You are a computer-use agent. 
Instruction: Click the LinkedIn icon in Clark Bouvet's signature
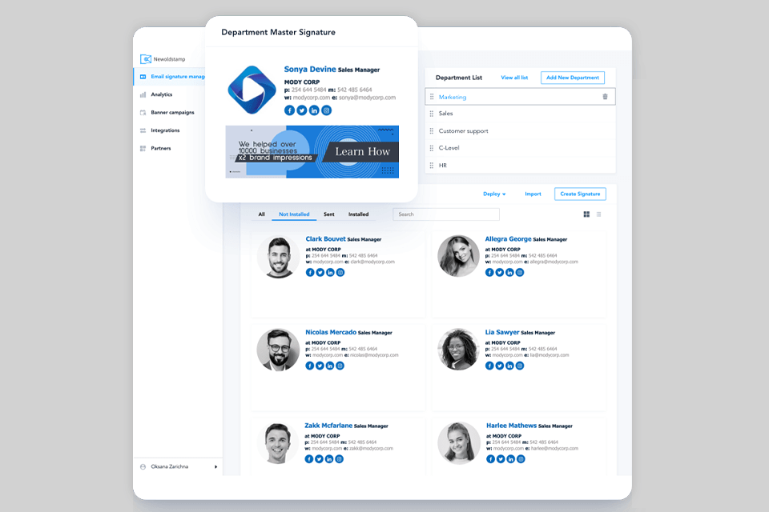coord(330,273)
